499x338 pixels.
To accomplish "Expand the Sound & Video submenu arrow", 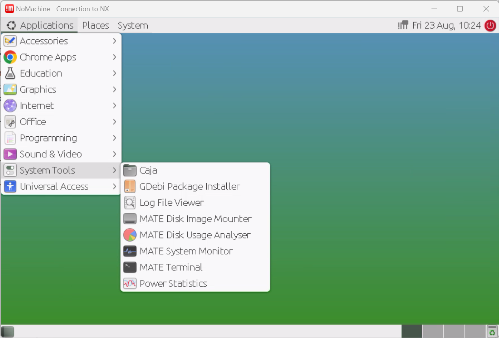I will pos(114,154).
